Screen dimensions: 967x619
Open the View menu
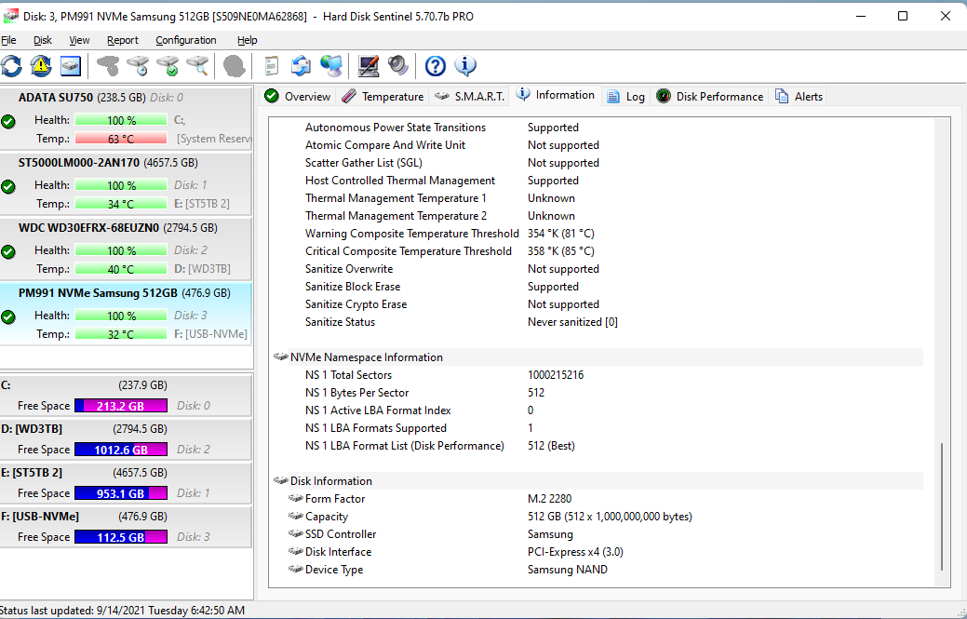tap(79, 40)
